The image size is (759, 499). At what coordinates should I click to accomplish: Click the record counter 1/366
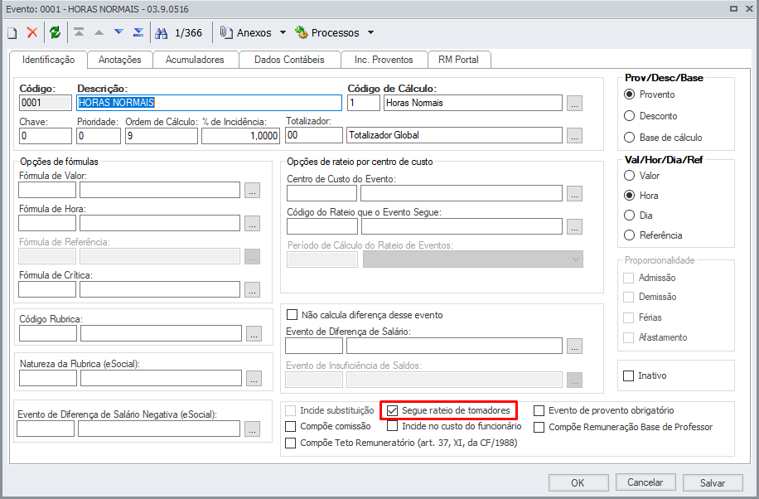click(188, 33)
